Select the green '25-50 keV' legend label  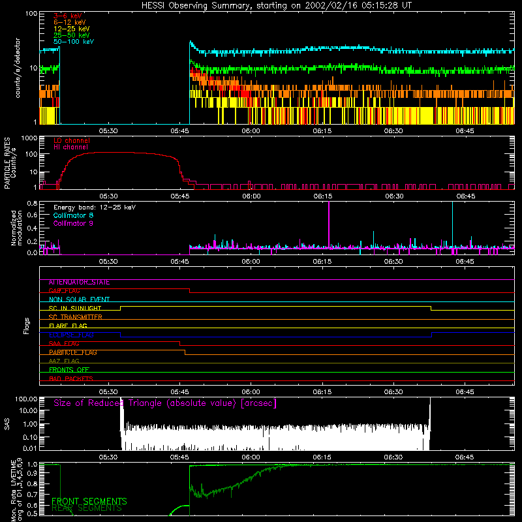(72, 35)
